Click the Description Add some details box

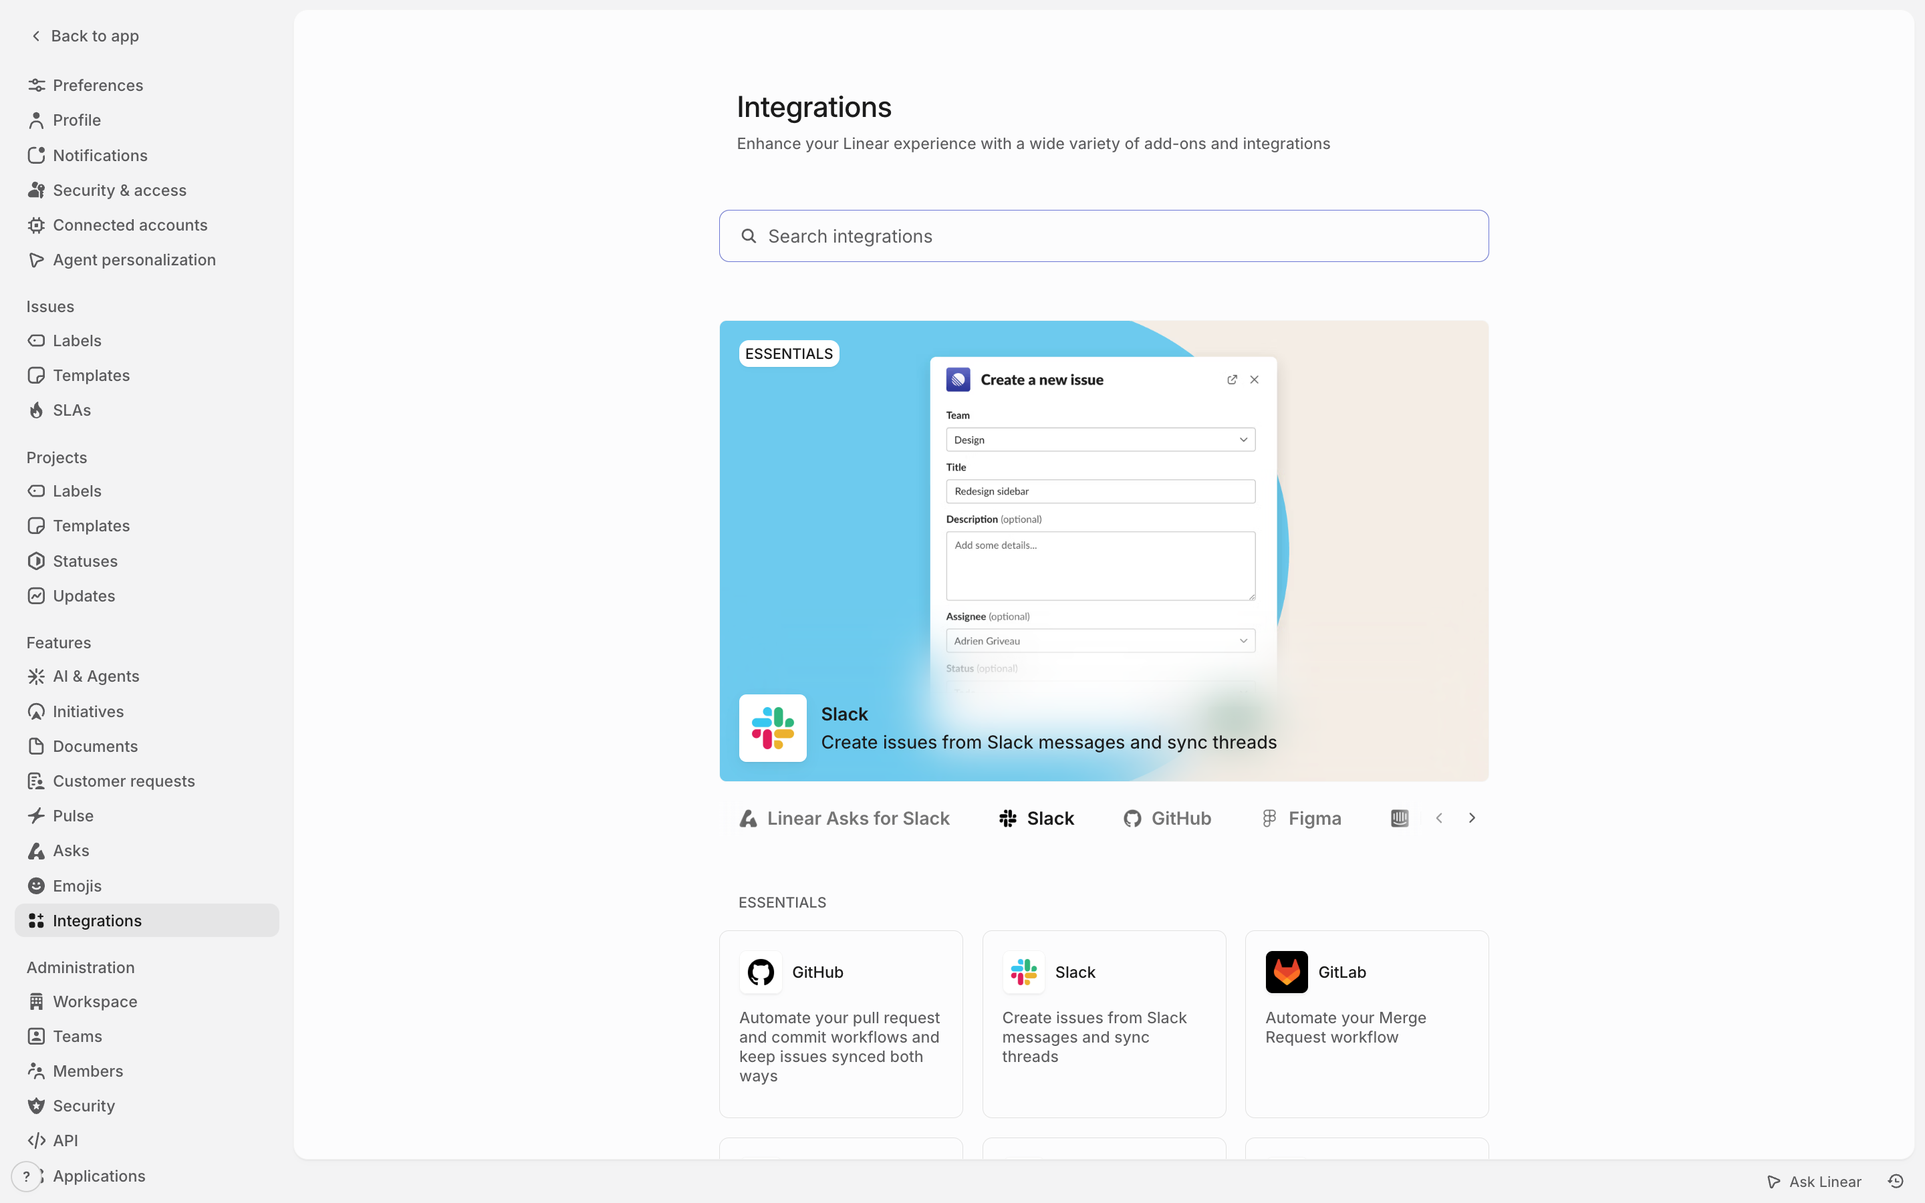coord(1100,565)
